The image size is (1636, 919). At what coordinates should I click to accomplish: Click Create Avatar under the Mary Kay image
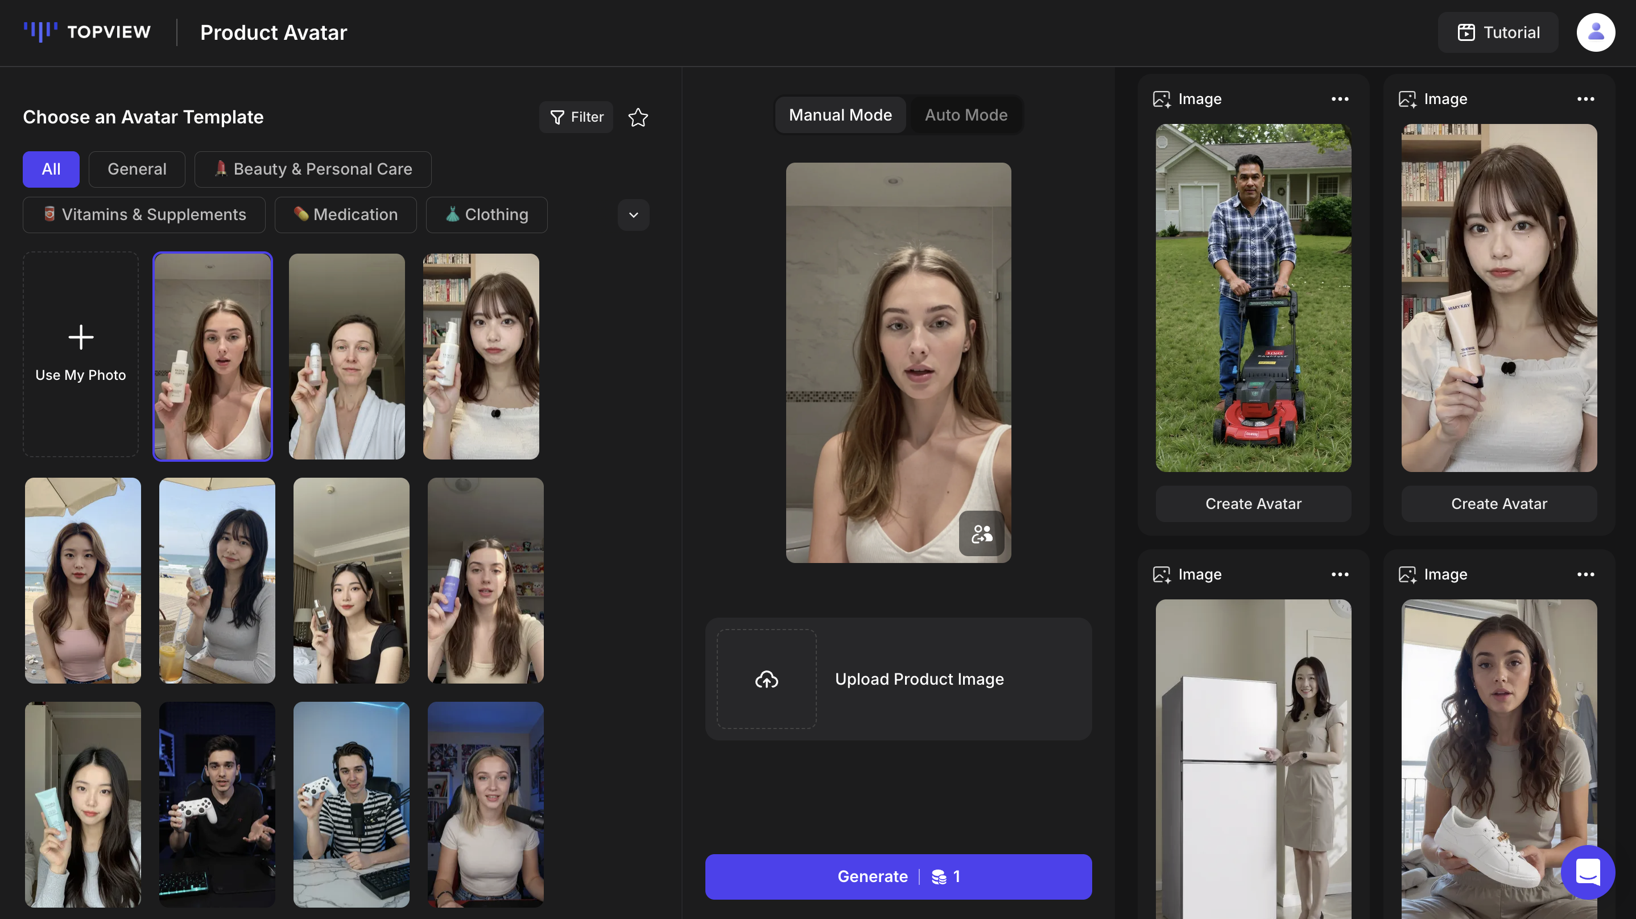click(1499, 504)
